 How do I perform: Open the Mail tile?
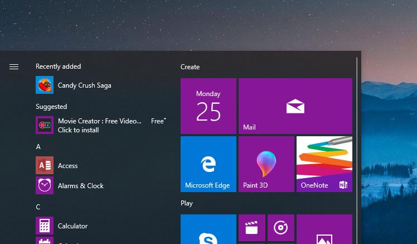[295, 106]
